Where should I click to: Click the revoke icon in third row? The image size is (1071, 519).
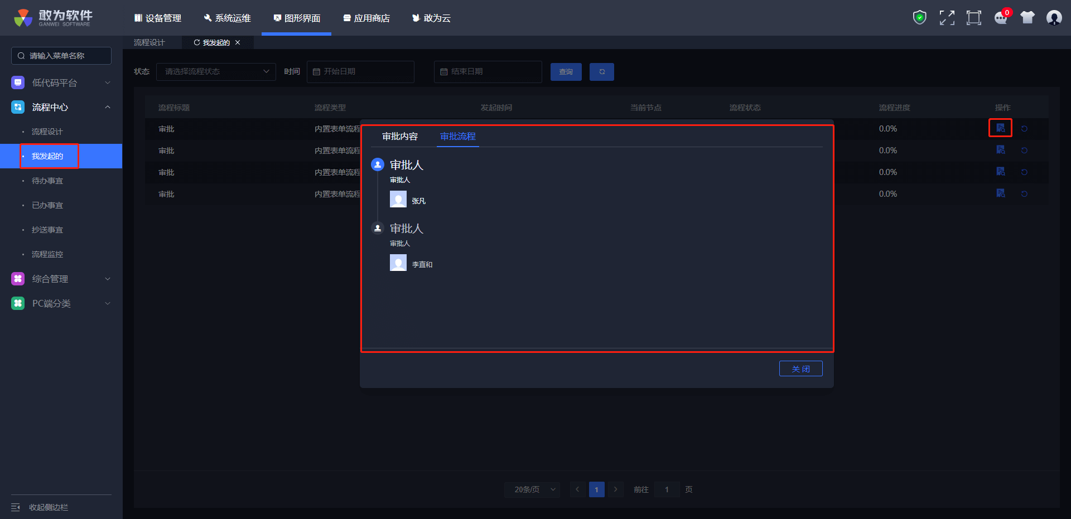click(1024, 172)
